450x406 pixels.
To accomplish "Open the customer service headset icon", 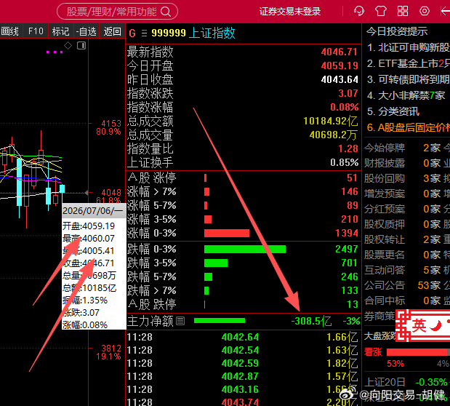I will [x=358, y=11].
